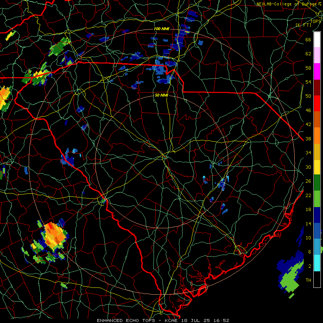Click legend value 38
323x323 pixels.
[x=308, y=139]
